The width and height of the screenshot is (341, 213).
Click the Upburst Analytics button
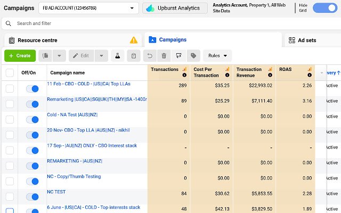(x=175, y=8)
